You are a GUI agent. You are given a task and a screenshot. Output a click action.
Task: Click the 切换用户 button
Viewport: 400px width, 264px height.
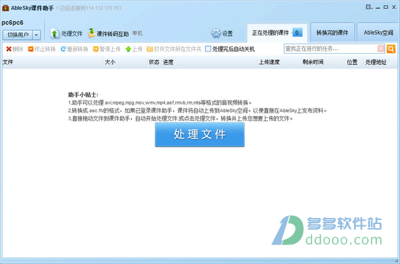pos(17,35)
